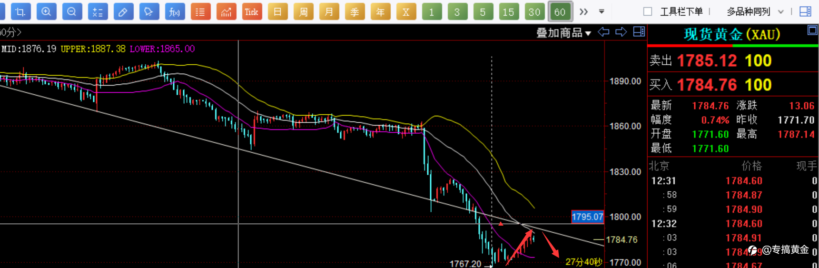Screen dimensions: 819x268
Task: Click the 北京 time column header
Action: point(659,166)
